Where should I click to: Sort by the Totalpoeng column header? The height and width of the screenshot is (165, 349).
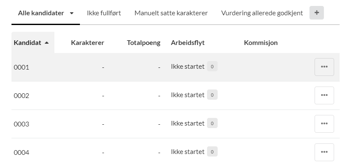[x=144, y=43]
